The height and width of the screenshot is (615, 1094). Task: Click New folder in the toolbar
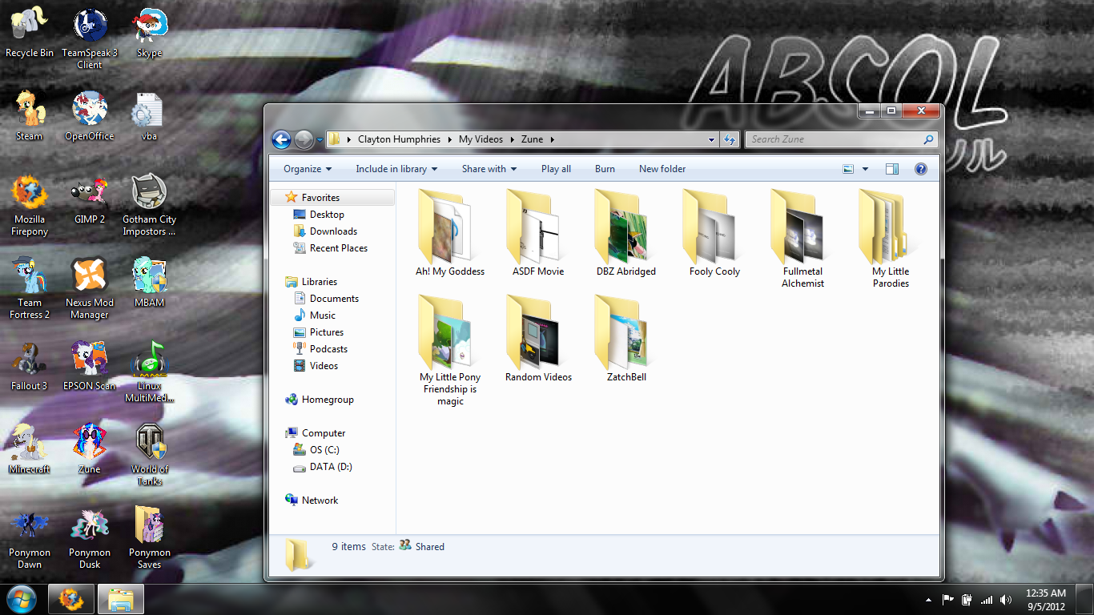662,169
